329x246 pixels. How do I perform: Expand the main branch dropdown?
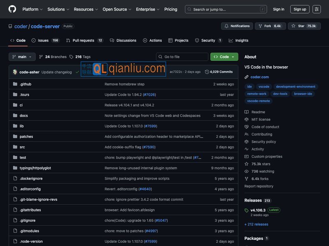click(x=22, y=57)
